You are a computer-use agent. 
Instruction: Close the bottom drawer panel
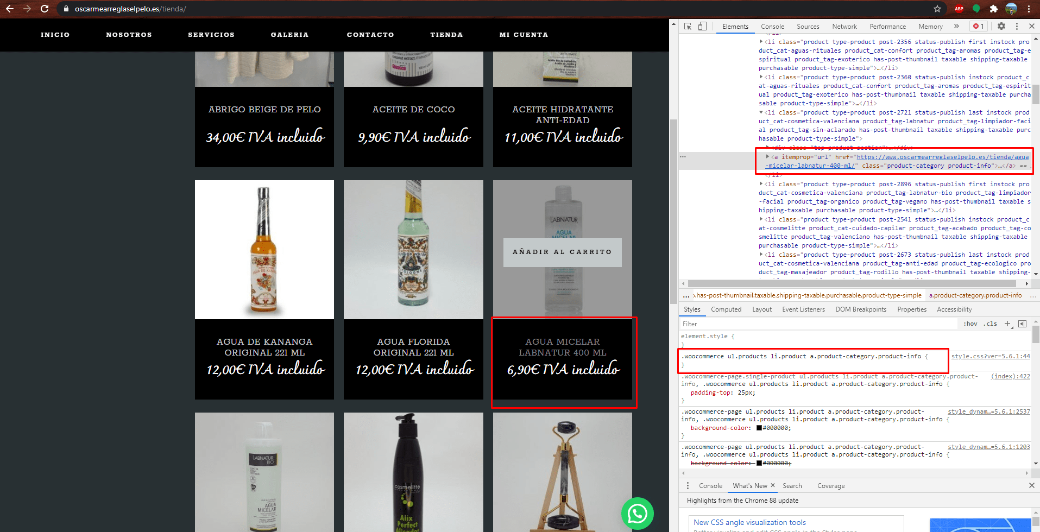(x=1031, y=485)
